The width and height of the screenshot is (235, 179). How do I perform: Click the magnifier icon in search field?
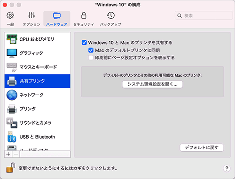(x=180, y=15)
